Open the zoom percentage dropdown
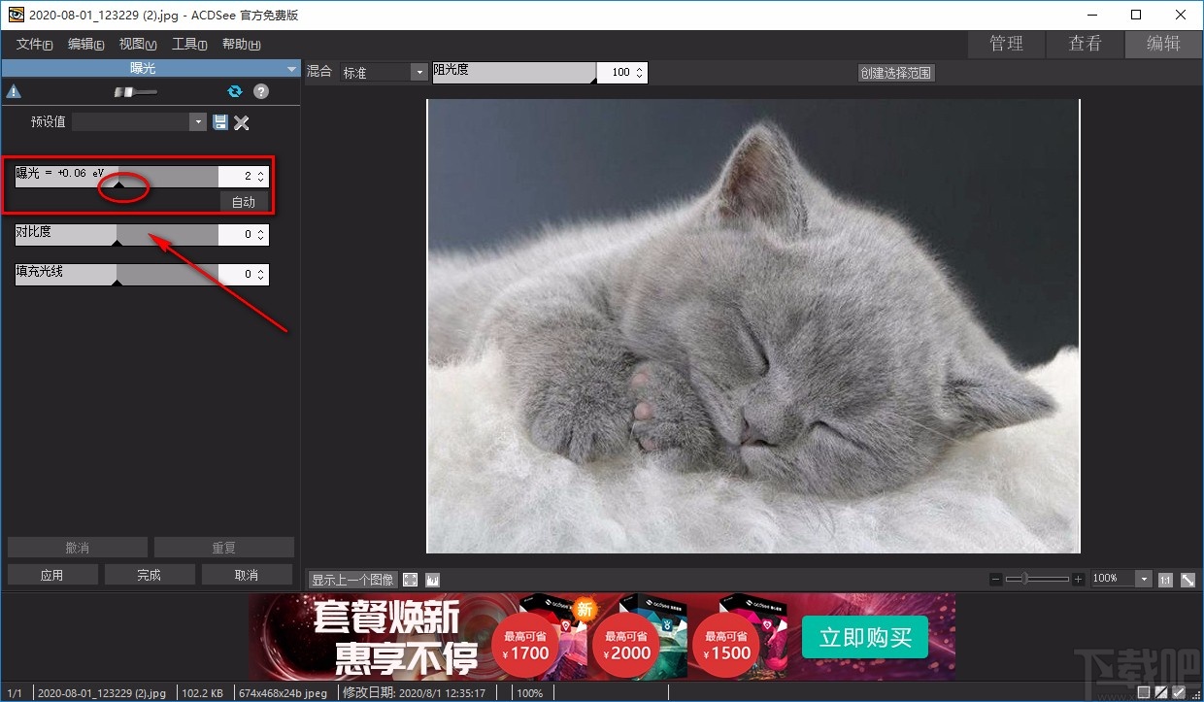Image resolution: width=1204 pixels, height=702 pixels. 1142,579
